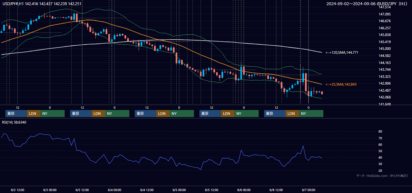The width and height of the screenshot is (412, 193).
Task: Click the 9/4 00:00 date axis label
Action: [114, 190]
